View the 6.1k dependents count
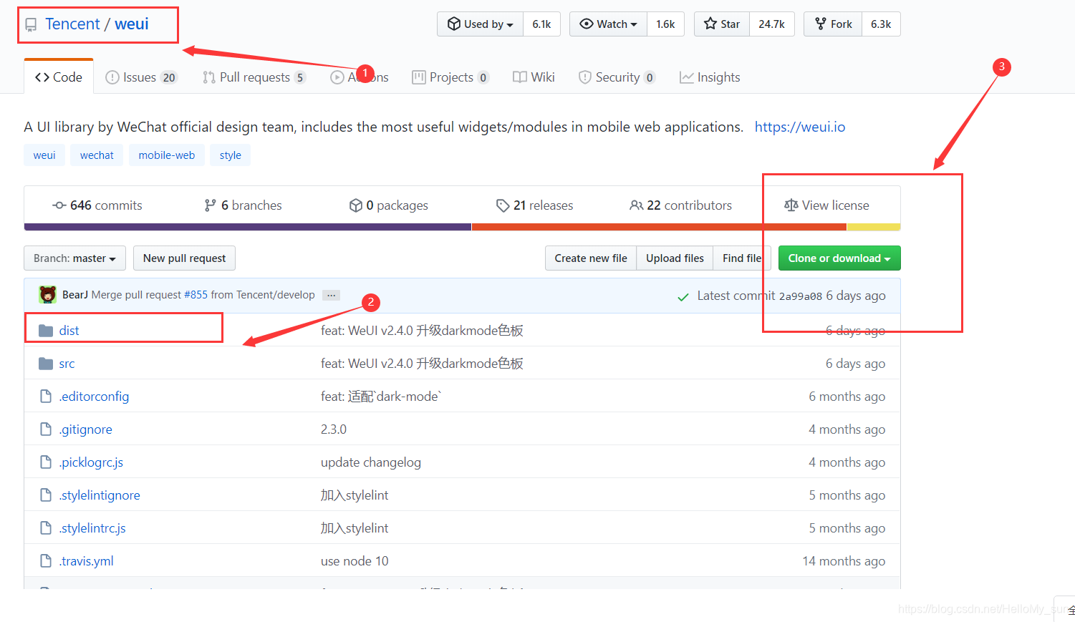 tap(541, 24)
